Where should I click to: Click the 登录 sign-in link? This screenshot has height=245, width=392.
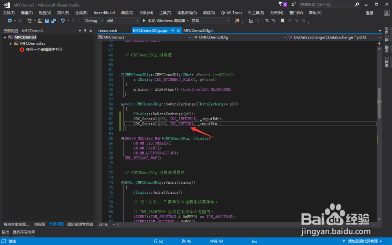(370, 13)
